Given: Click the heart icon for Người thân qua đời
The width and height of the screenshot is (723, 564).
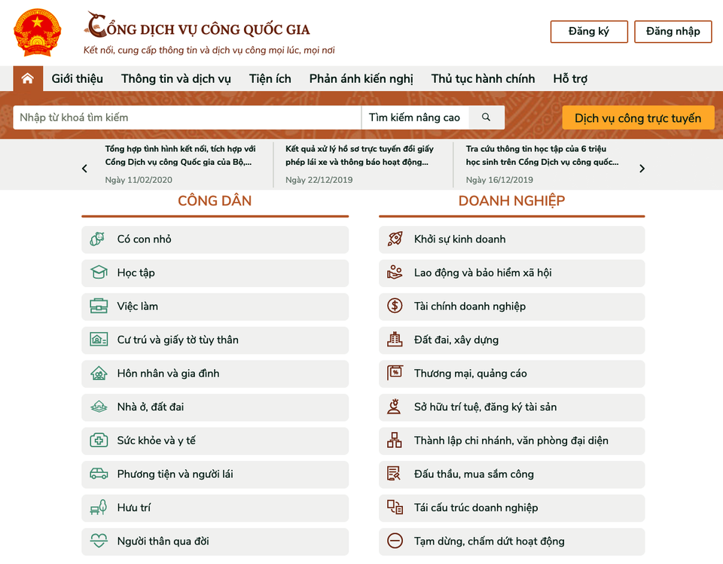Looking at the screenshot, I should point(98,541).
